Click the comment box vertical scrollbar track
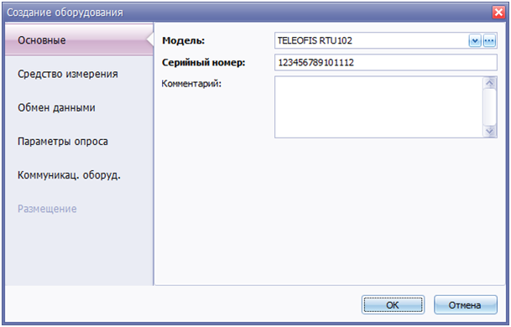Viewport: 511px width, 327px height. pyautogui.click(x=489, y=107)
